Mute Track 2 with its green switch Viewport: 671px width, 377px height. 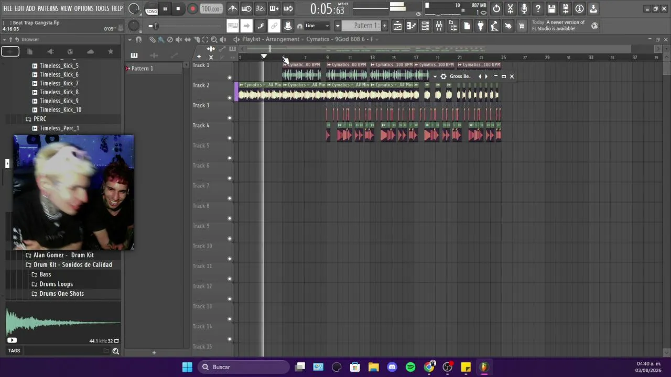coord(230,98)
